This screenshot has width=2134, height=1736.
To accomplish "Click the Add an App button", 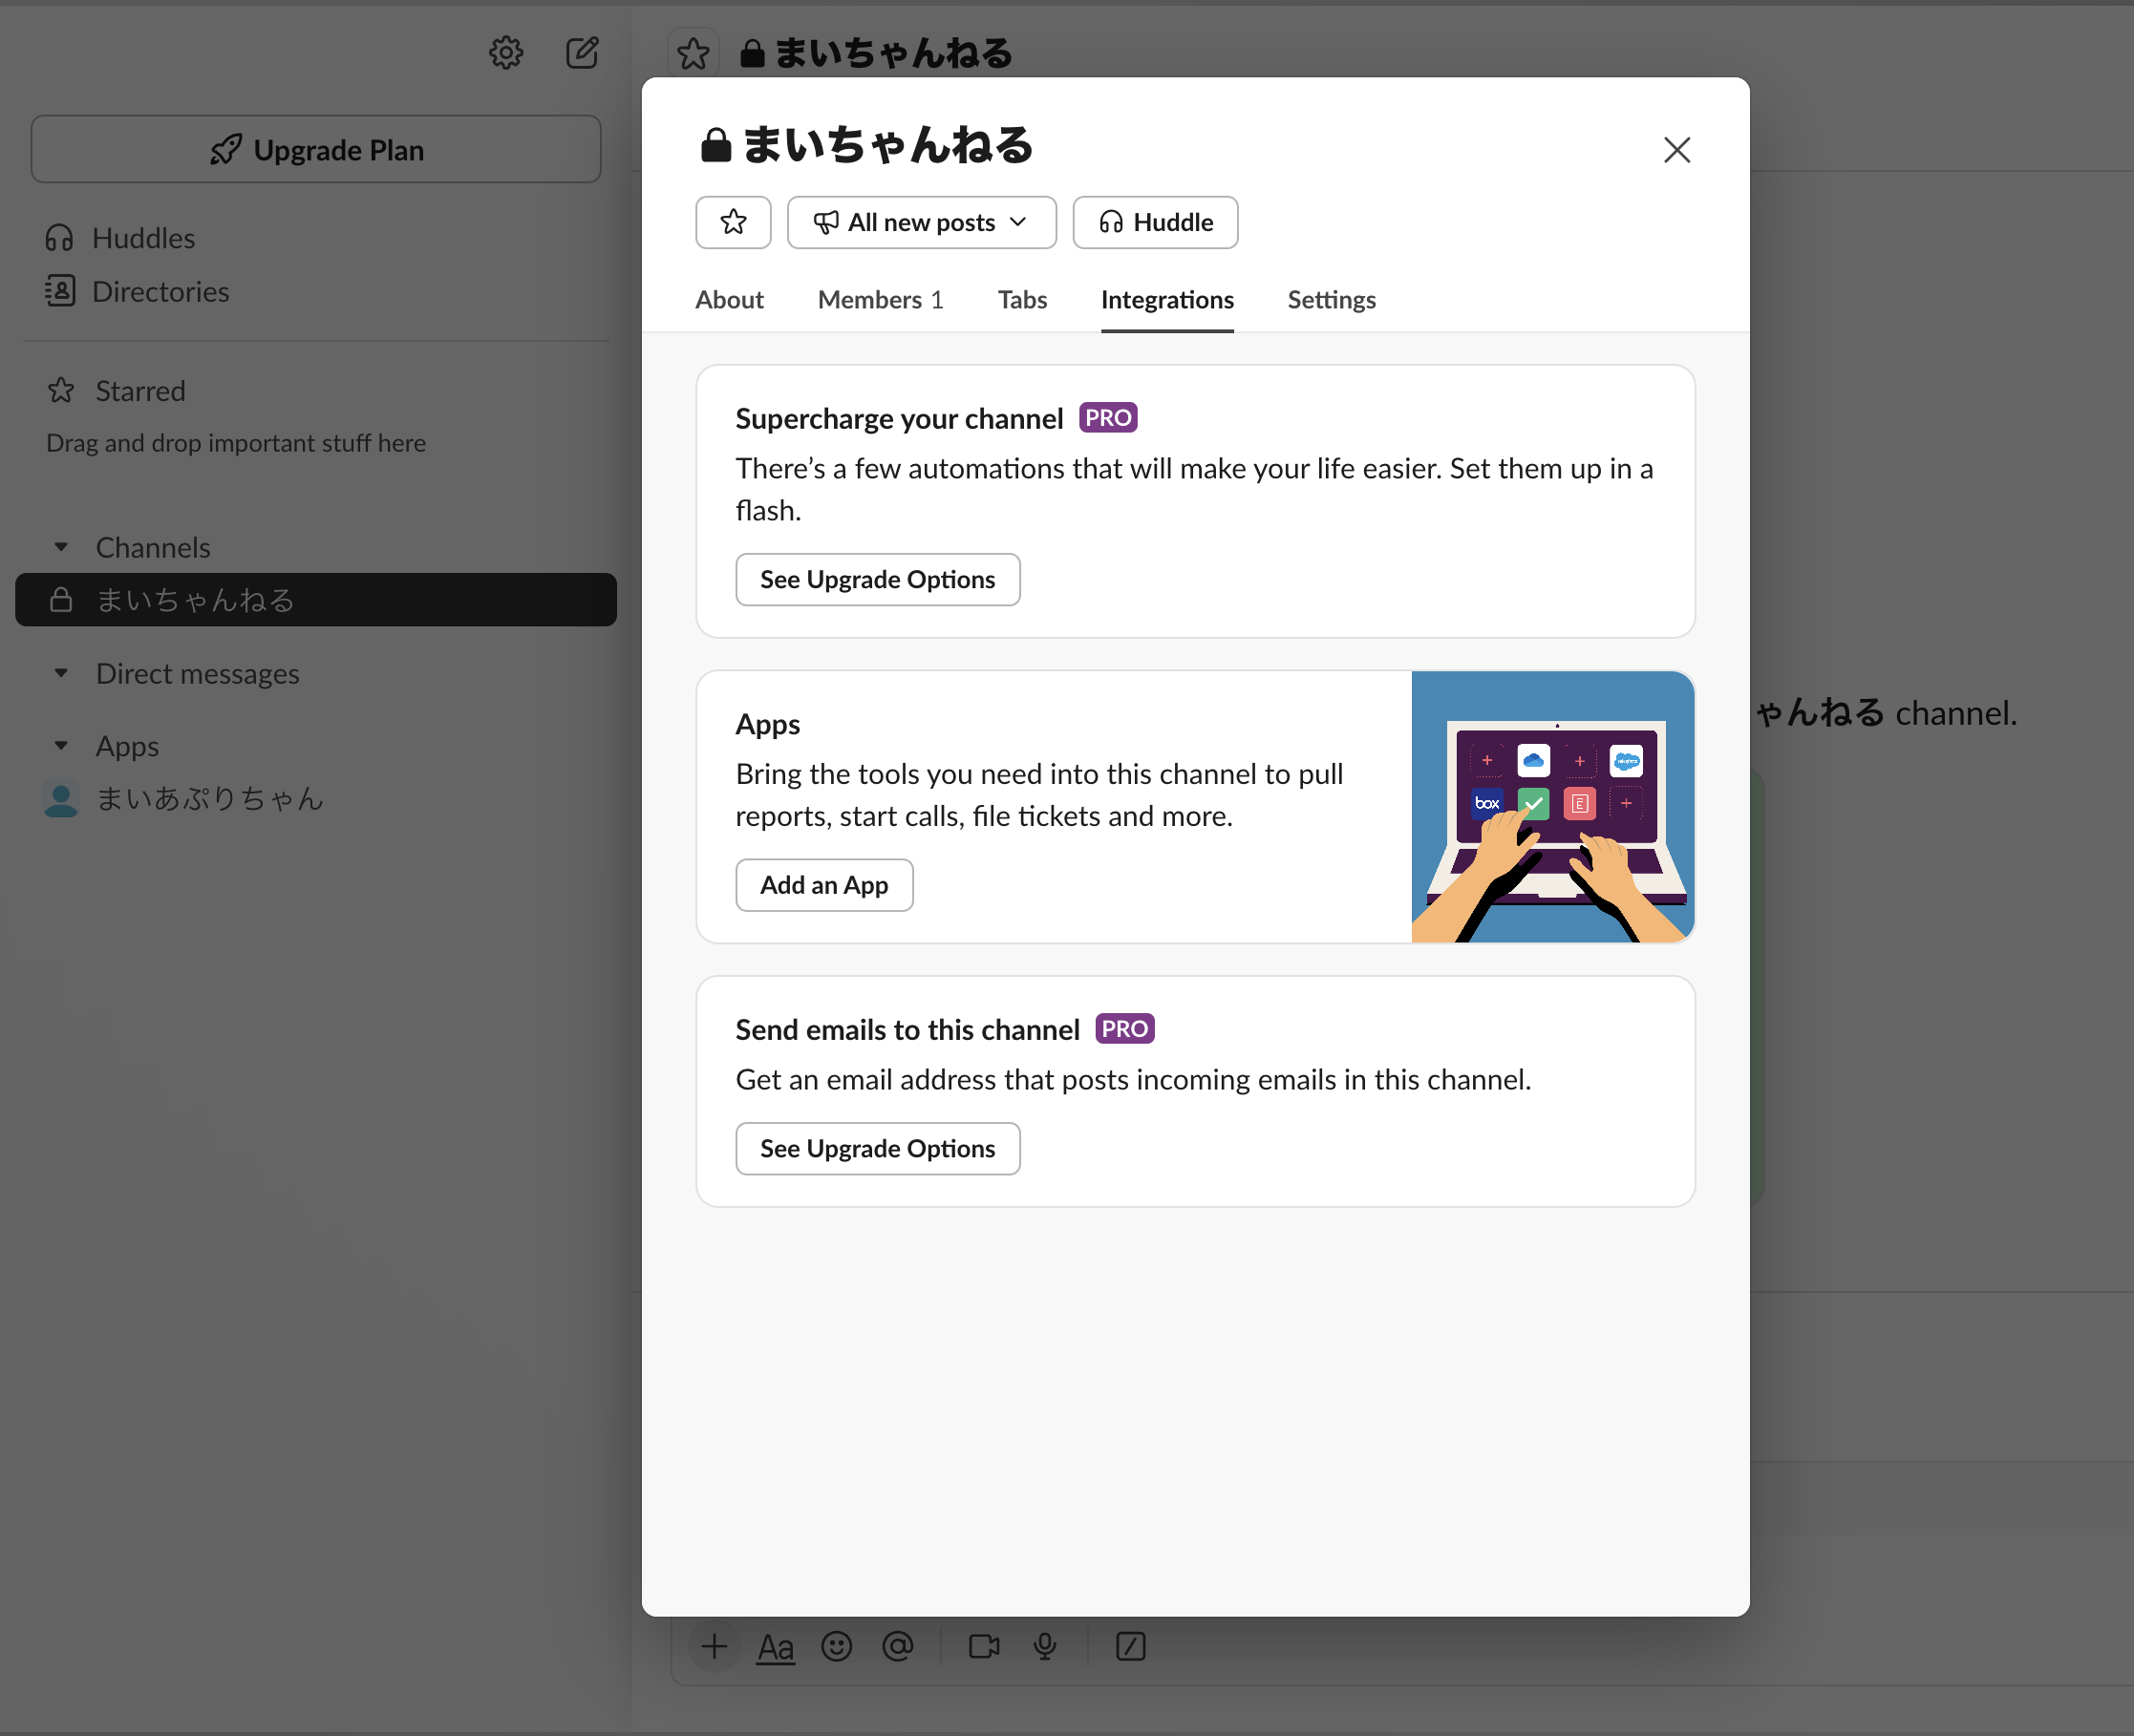I will [823, 884].
